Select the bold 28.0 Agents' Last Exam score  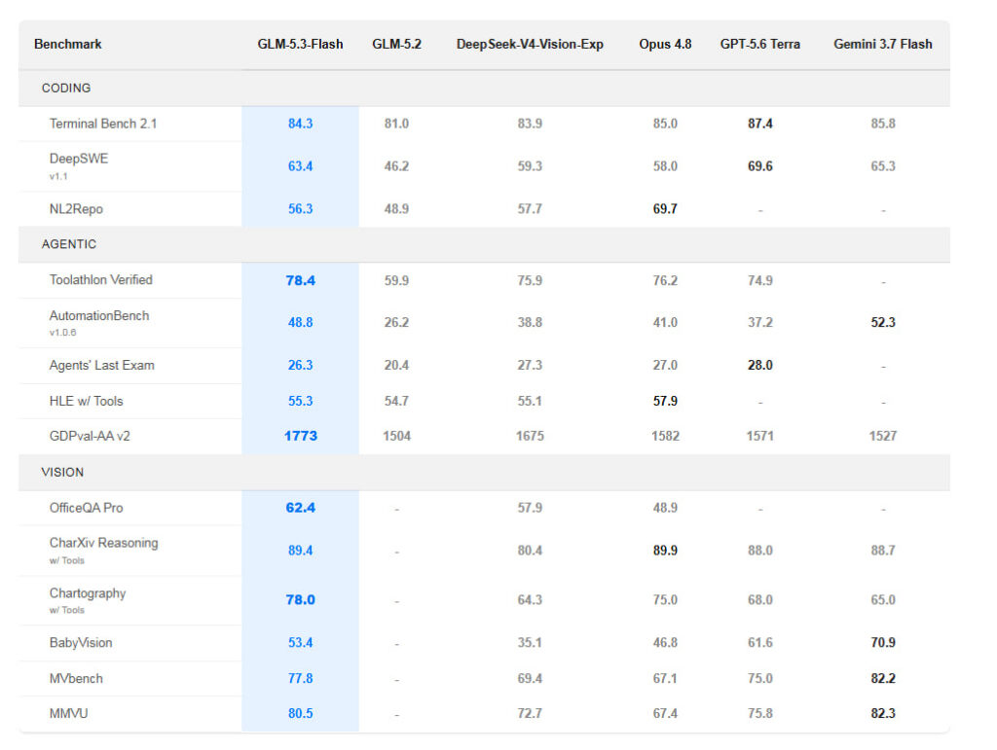tap(759, 365)
